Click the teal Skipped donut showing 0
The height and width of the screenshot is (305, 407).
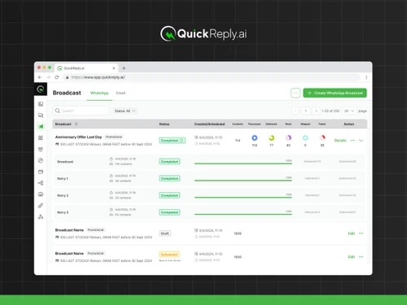305,137
